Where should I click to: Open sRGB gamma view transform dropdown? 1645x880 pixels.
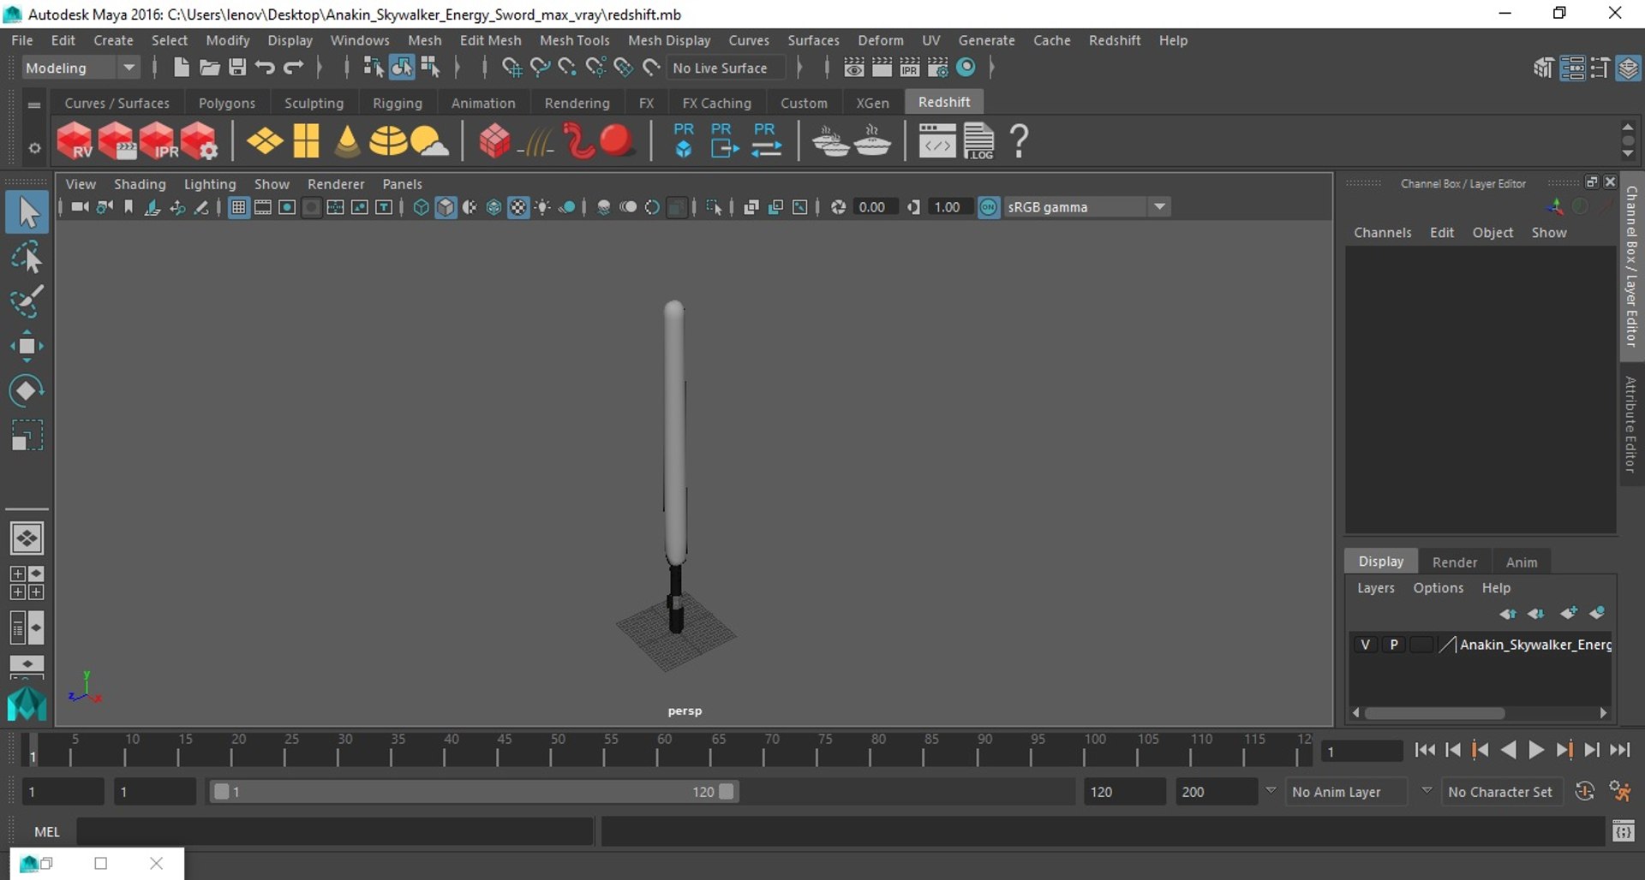(1086, 207)
